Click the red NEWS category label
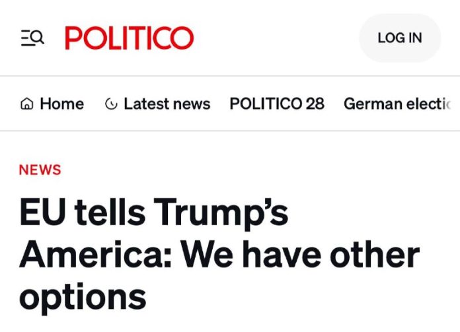460x332 pixels. coord(40,170)
